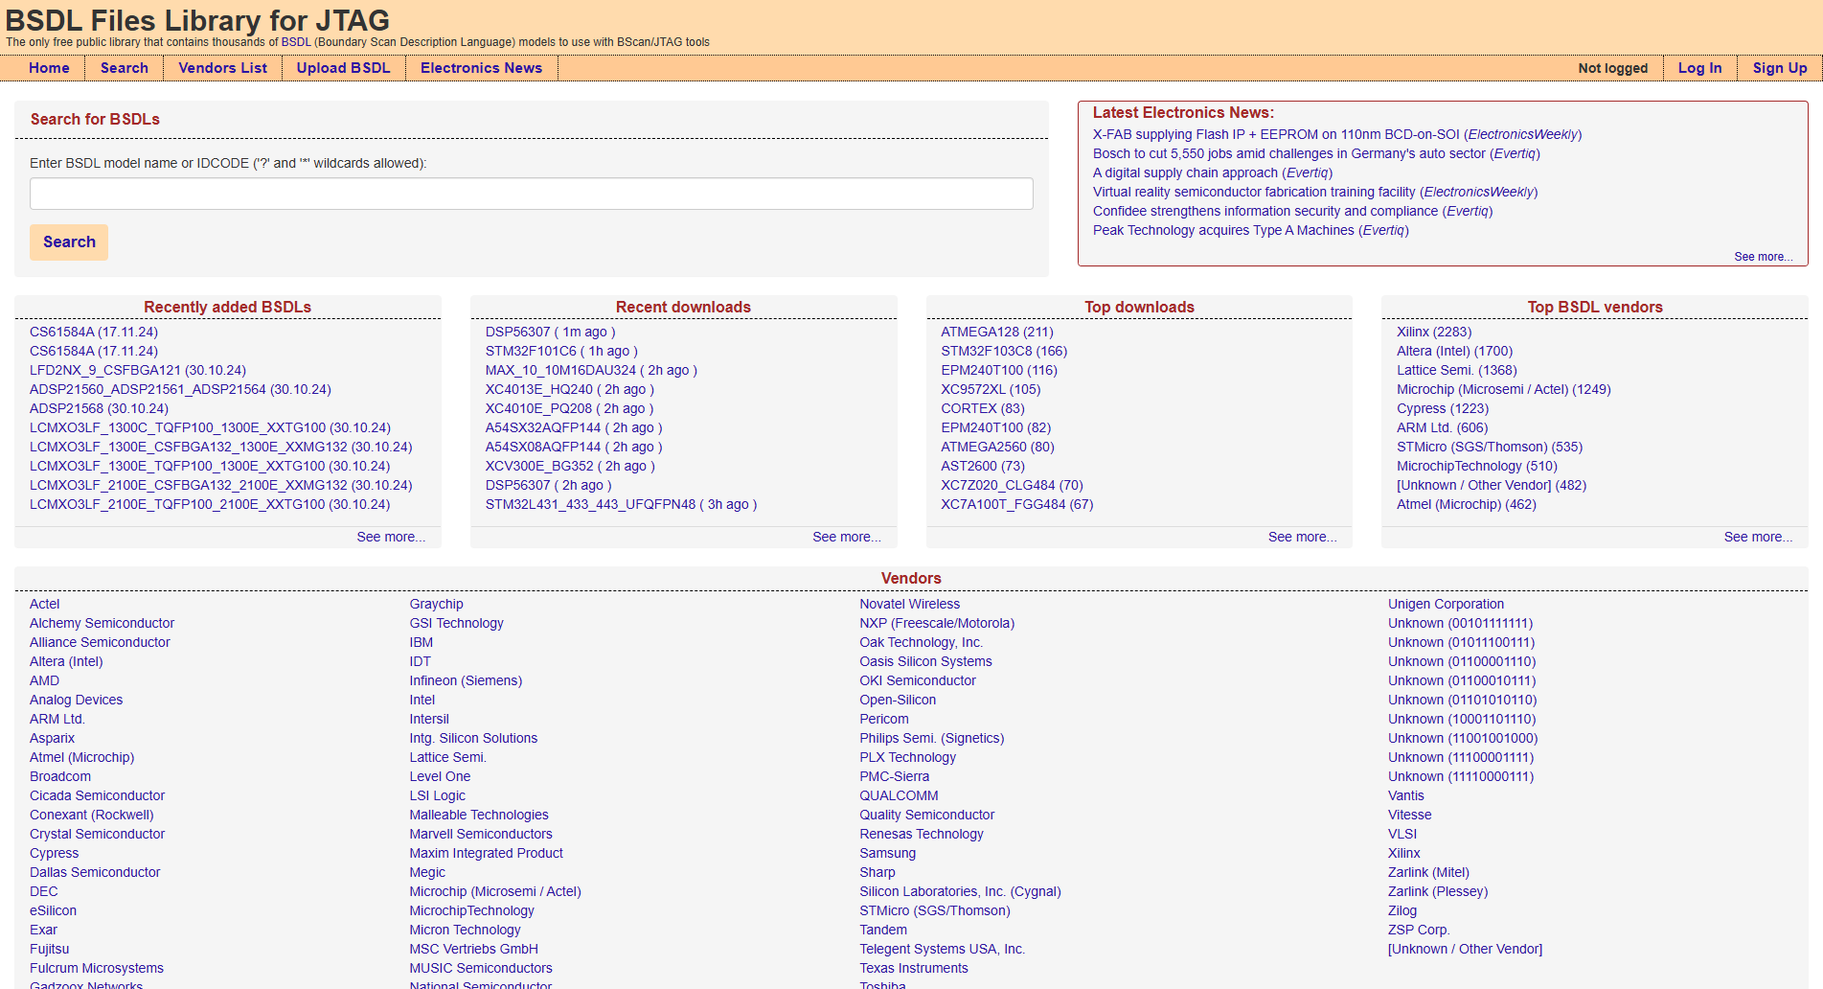Screen dimensions: 1823x989
Task: Open Altera (Intel) (1700) top vendor
Action: [1454, 351]
